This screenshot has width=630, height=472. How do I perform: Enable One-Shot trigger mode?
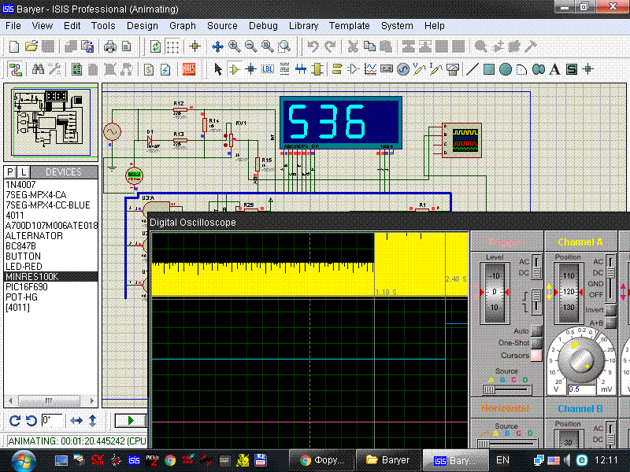click(x=536, y=343)
